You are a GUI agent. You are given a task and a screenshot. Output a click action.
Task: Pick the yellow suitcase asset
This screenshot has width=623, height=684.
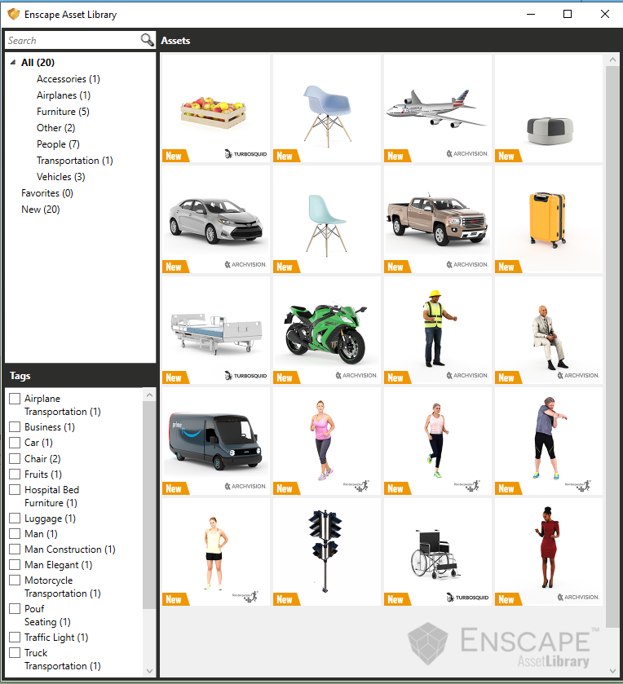(549, 219)
